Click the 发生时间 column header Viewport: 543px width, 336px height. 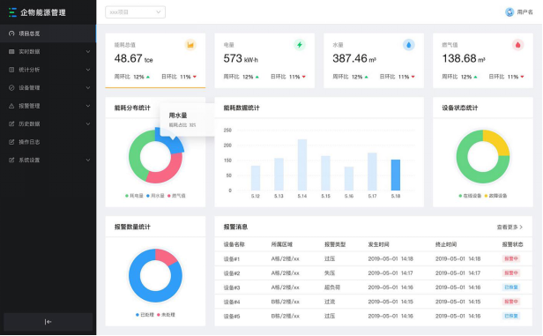tap(378, 244)
